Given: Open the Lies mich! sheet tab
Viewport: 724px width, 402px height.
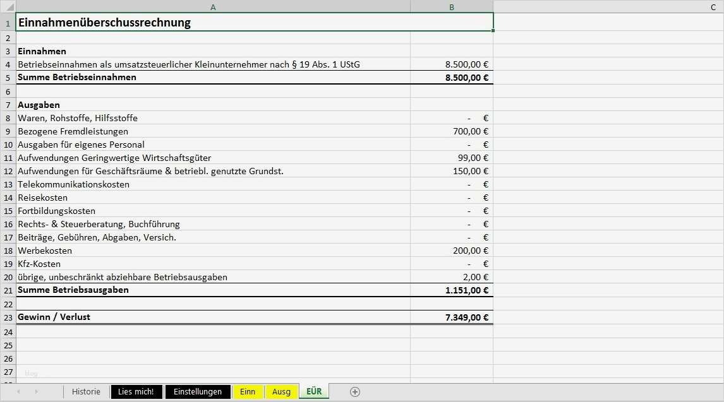Looking at the screenshot, I should 136,391.
